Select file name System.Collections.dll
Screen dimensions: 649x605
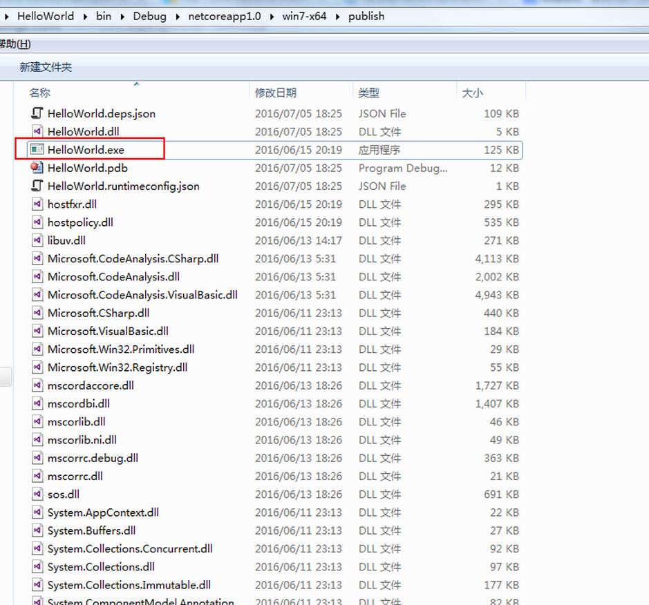[x=101, y=567]
